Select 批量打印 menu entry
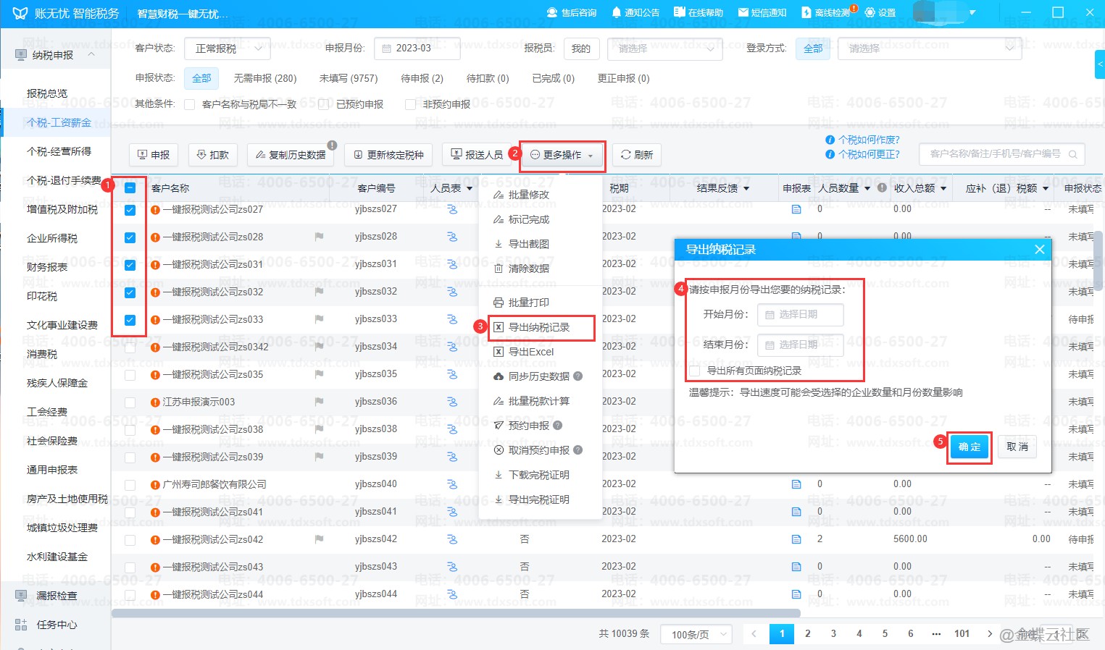 tap(528, 303)
